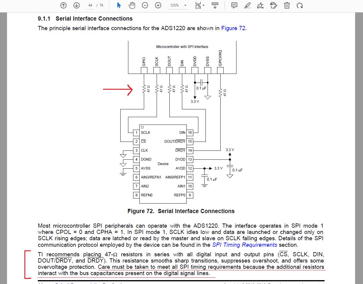Add a comment with the sticky note tool
This screenshot has height=284, width=363.
(x=234, y=5)
